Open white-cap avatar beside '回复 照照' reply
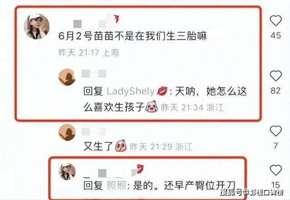Viewport: 290px width, 200px height. (x=67, y=171)
